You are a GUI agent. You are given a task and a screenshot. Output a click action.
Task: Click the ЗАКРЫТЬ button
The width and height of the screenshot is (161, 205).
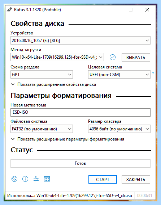(136, 180)
